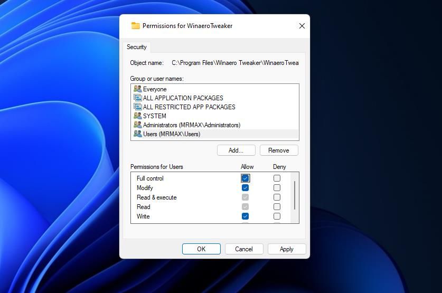Click the Add... button
Viewport: 442px width, 293px height.
(236, 150)
